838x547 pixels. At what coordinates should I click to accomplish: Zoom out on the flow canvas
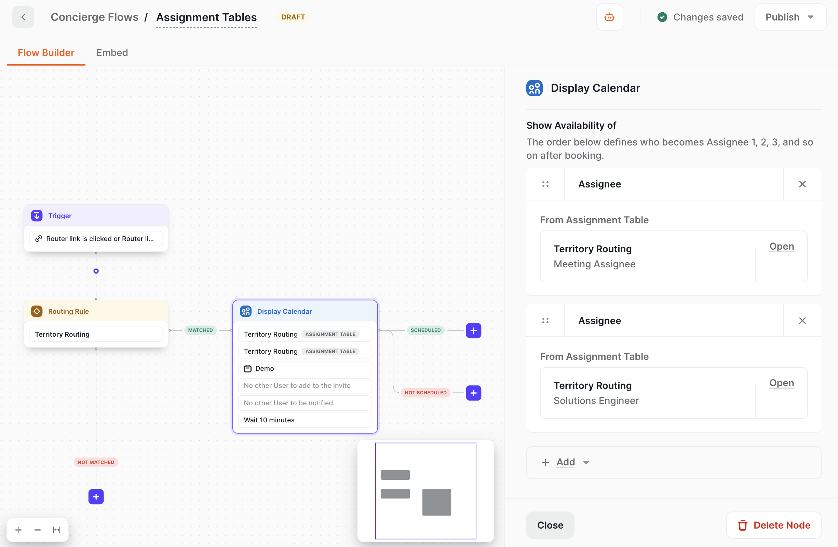[38, 530]
